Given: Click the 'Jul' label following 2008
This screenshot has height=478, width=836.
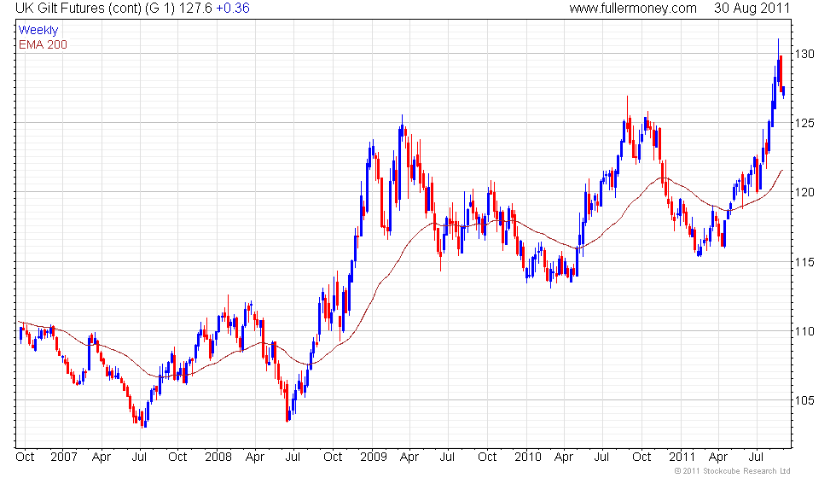Looking at the screenshot, I should 293,457.
